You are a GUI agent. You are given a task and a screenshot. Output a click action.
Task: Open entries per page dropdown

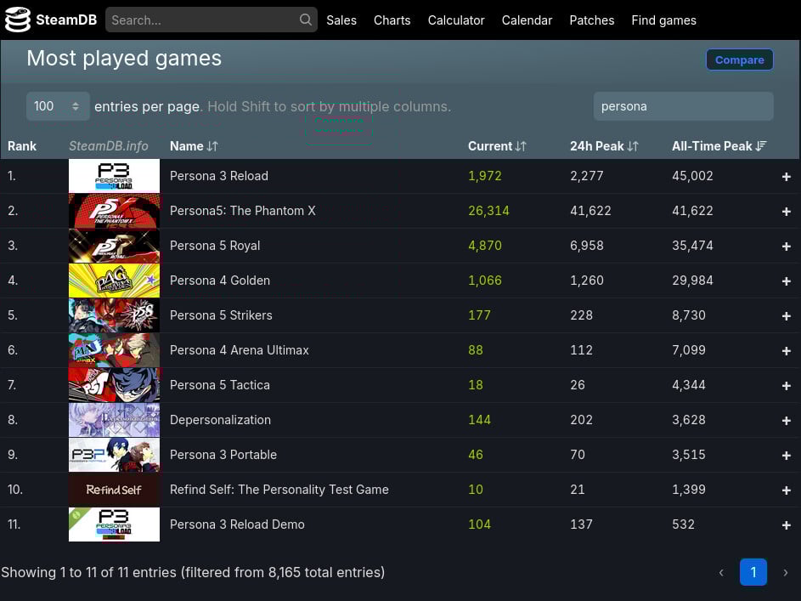point(58,106)
